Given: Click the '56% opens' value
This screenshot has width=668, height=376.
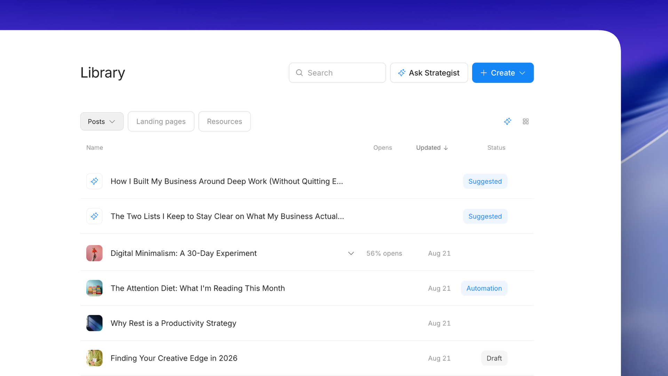Looking at the screenshot, I should 384,253.
